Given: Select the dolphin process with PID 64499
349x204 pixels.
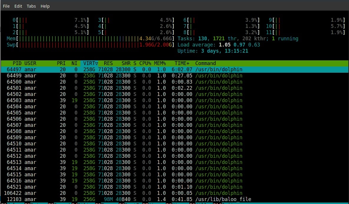Looking at the screenshot, I should 174,76.
